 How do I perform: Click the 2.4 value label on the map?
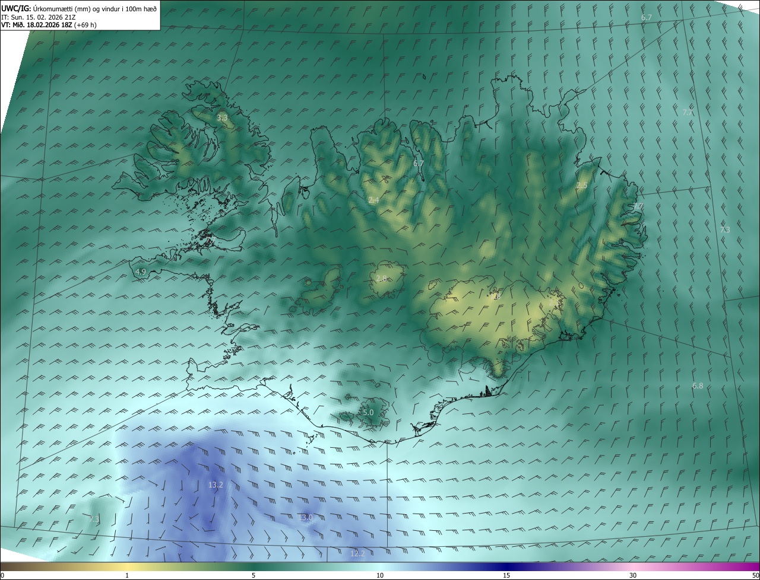pyautogui.click(x=373, y=200)
